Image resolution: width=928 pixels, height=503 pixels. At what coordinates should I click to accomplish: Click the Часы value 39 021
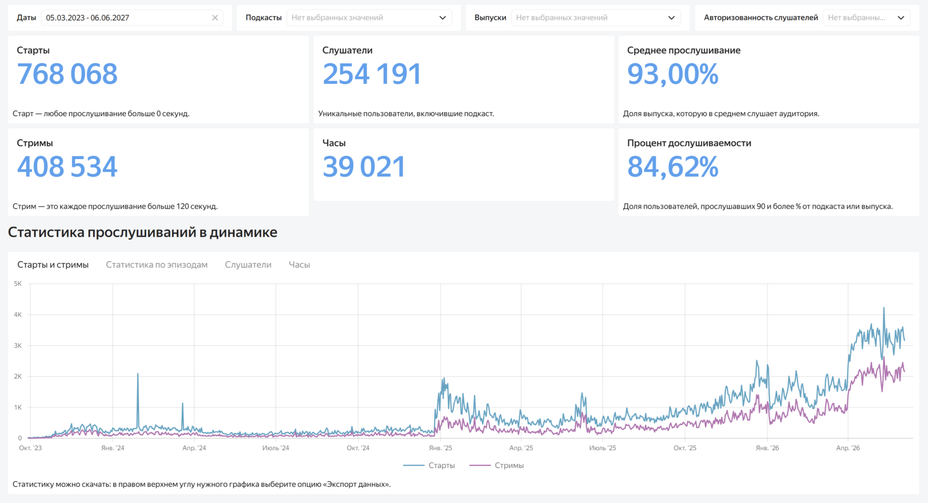(x=364, y=167)
